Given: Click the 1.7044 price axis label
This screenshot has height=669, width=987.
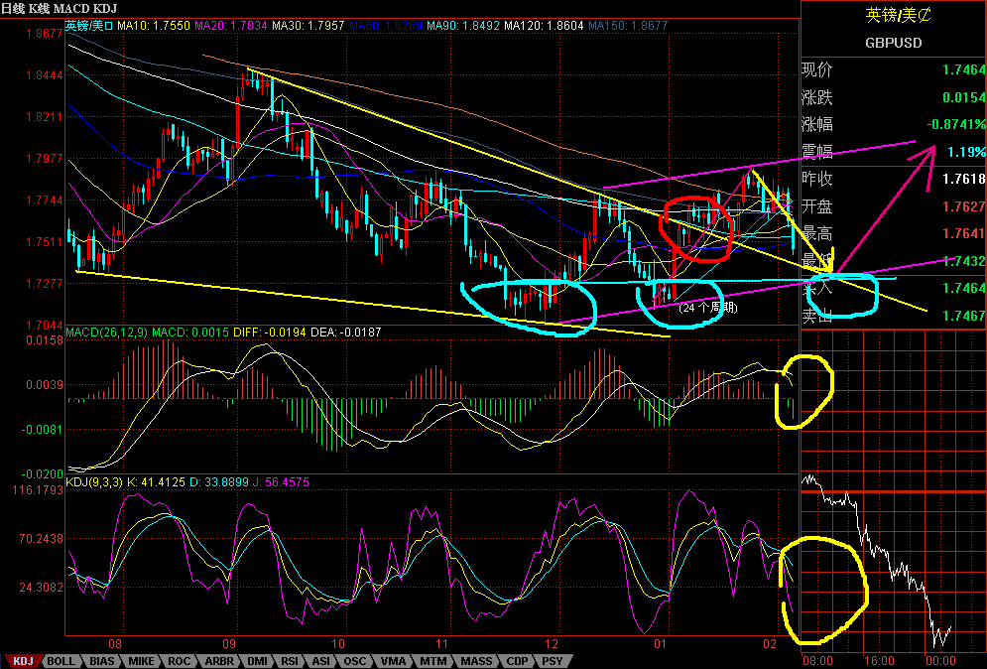Looking at the screenshot, I should (44, 325).
